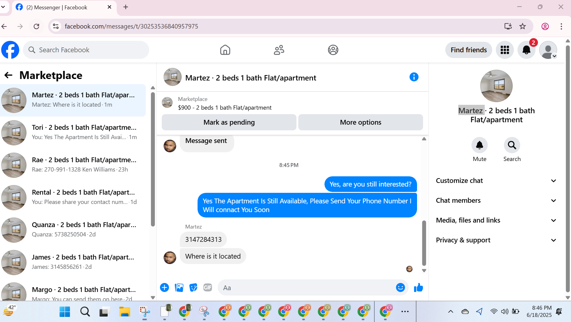
Task: Click Find friends button
Action: click(468, 50)
